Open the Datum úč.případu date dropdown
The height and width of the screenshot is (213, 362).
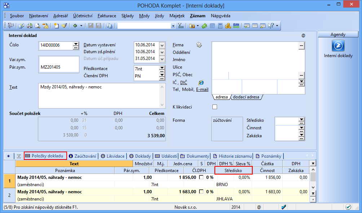162,59
